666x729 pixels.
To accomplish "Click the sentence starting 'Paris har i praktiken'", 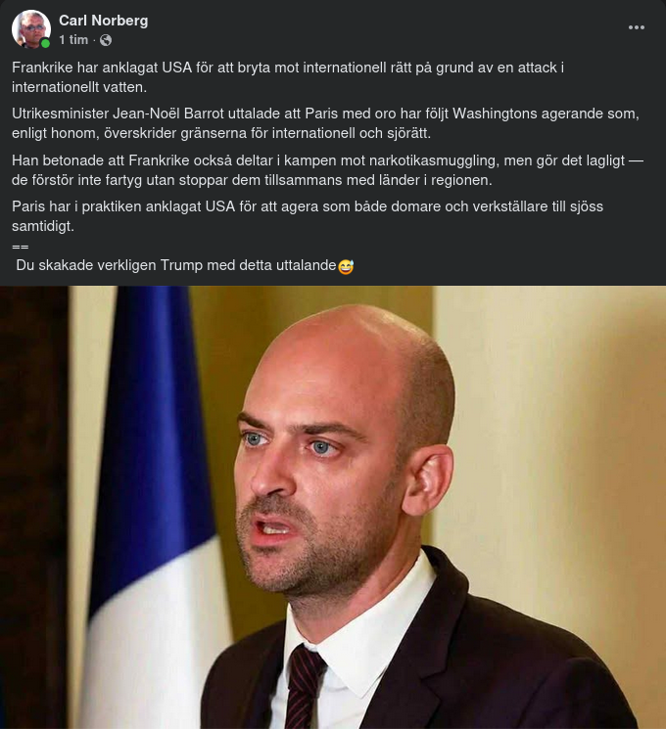I will (x=308, y=216).
